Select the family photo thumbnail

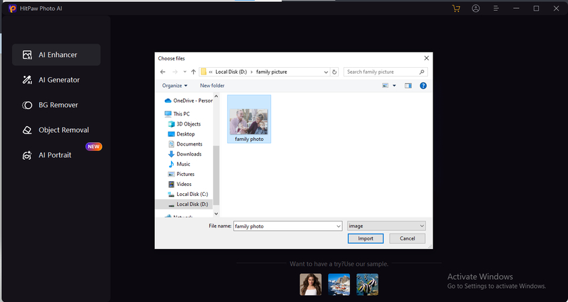[249, 119]
